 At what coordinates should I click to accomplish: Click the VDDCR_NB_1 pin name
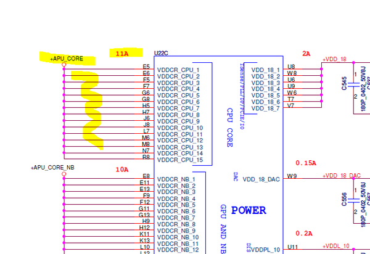pyautogui.click(x=176, y=179)
